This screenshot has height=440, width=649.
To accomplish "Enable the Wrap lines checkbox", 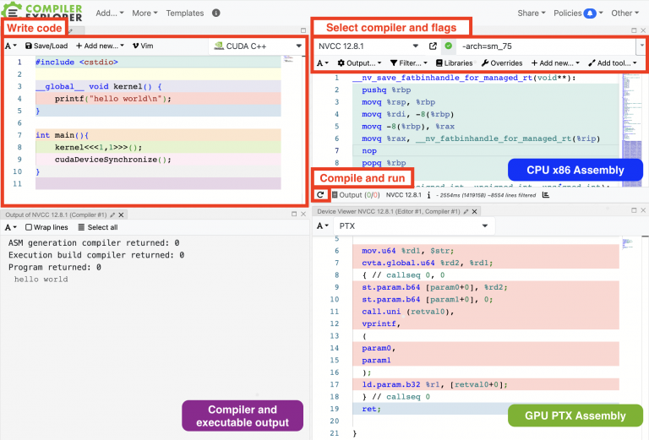I will [29, 227].
